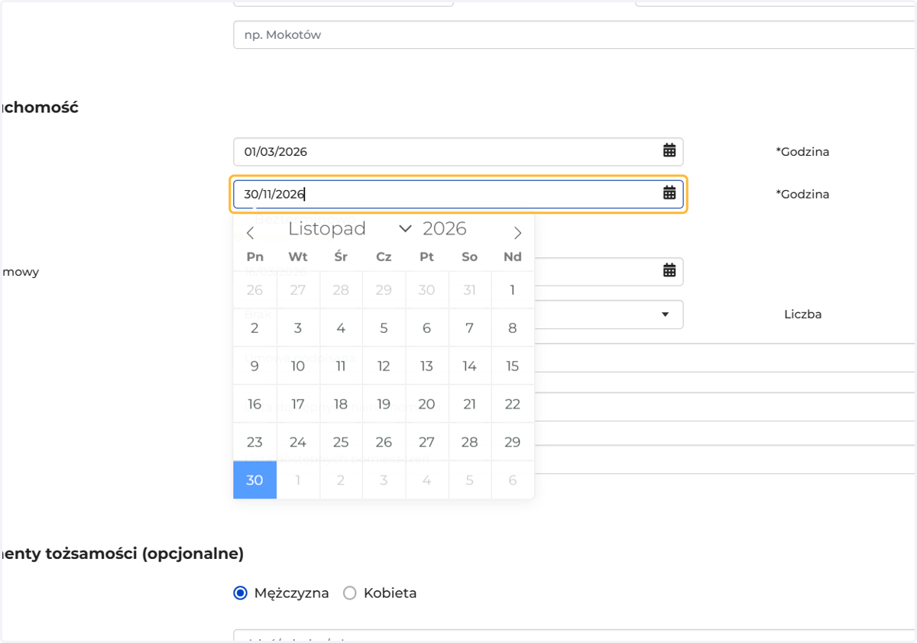This screenshot has height=643, width=917.
Task: Pick November 7 in calendar
Action: 469,328
